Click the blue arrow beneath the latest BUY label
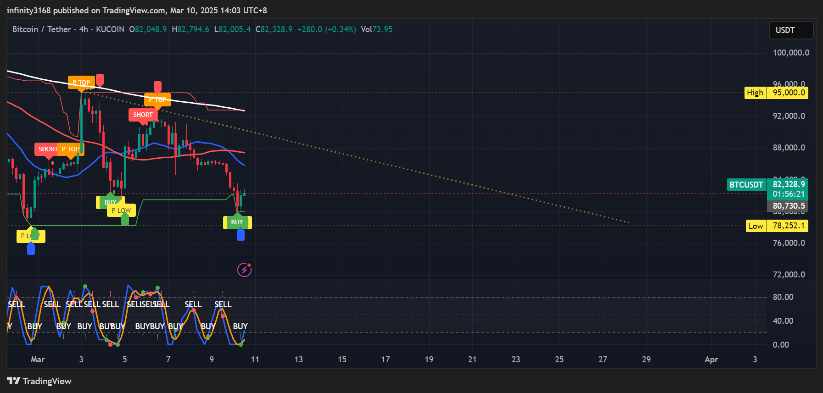The width and height of the screenshot is (823, 393). [x=241, y=234]
